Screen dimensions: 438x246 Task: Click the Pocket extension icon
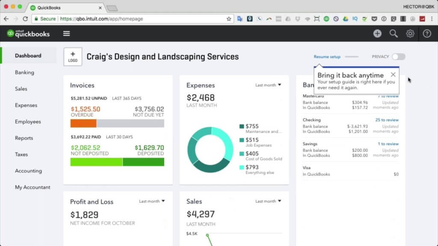(x=374, y=19)
